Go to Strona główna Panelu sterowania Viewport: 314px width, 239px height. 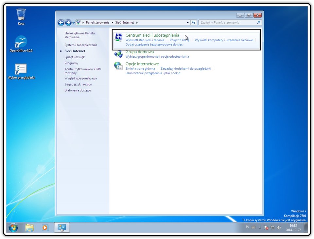(x=79, y=35)
